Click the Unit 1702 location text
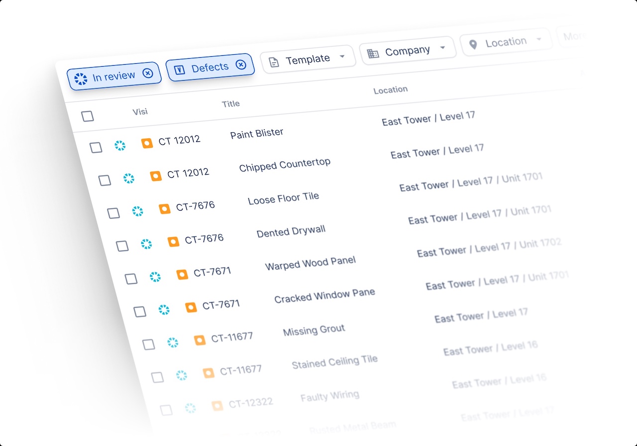Image resolution: width=637 pixels, height=446 pixels. tap(540, 244)
